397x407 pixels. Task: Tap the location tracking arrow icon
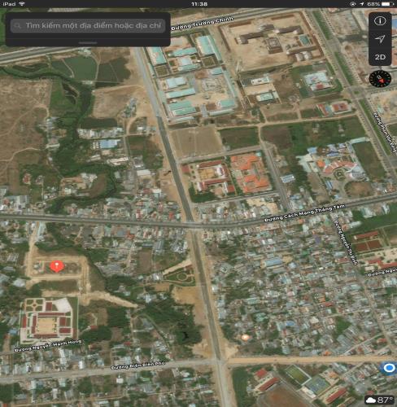point(380,39)
